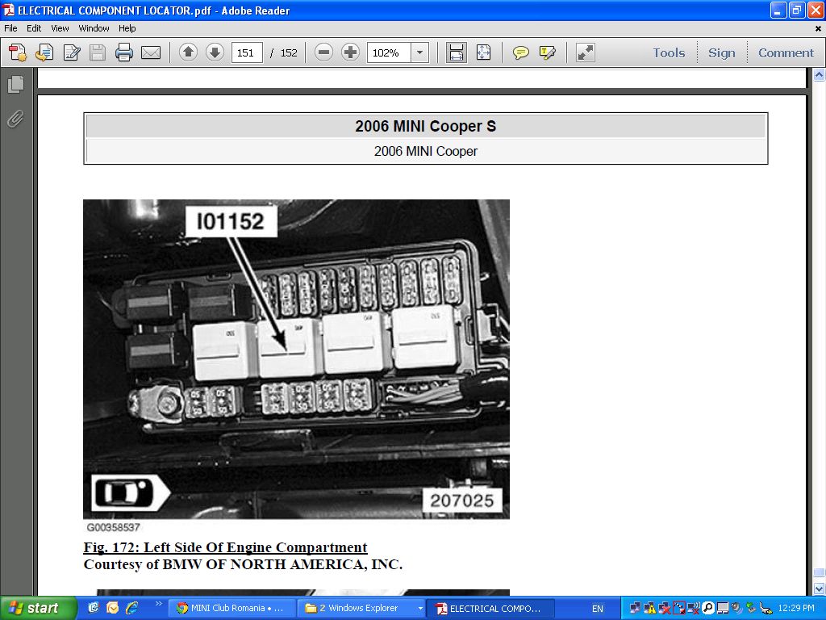Zoom out with the minus button
The height and width of the screenshot is (620, 826).
point(323,53)
